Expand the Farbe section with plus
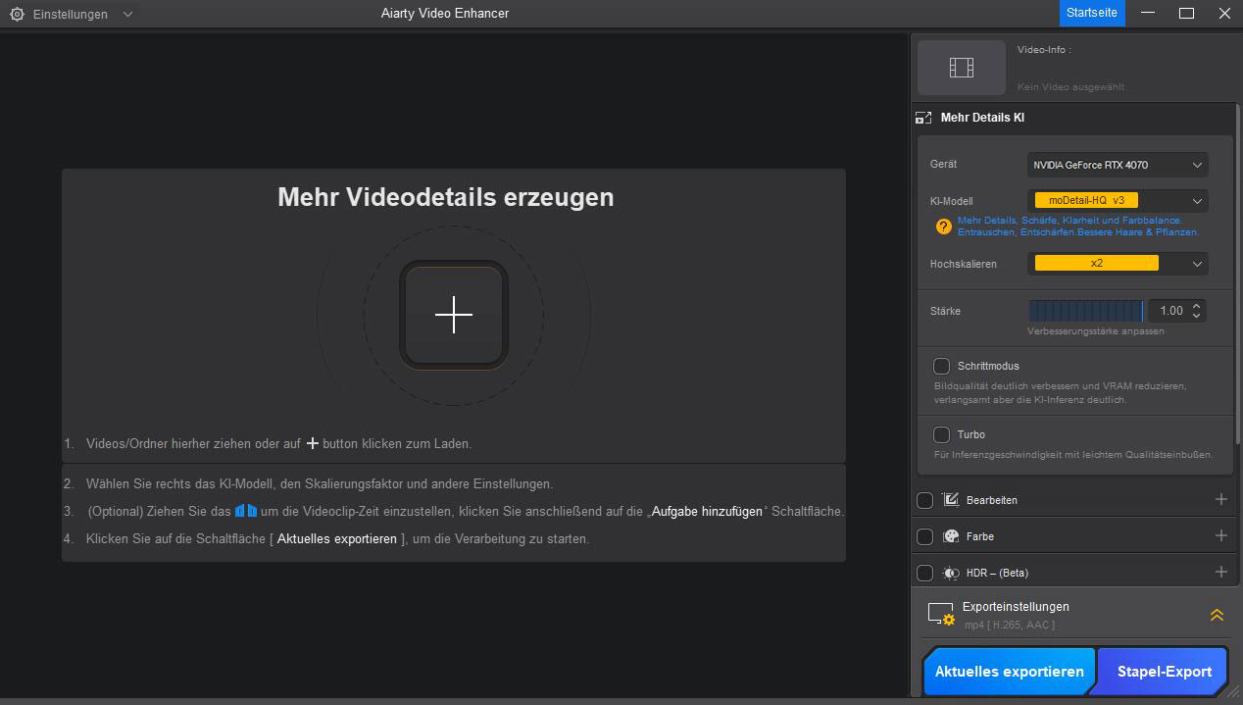The width and height of the screenshot is (1243, 705). [1220, 535]
